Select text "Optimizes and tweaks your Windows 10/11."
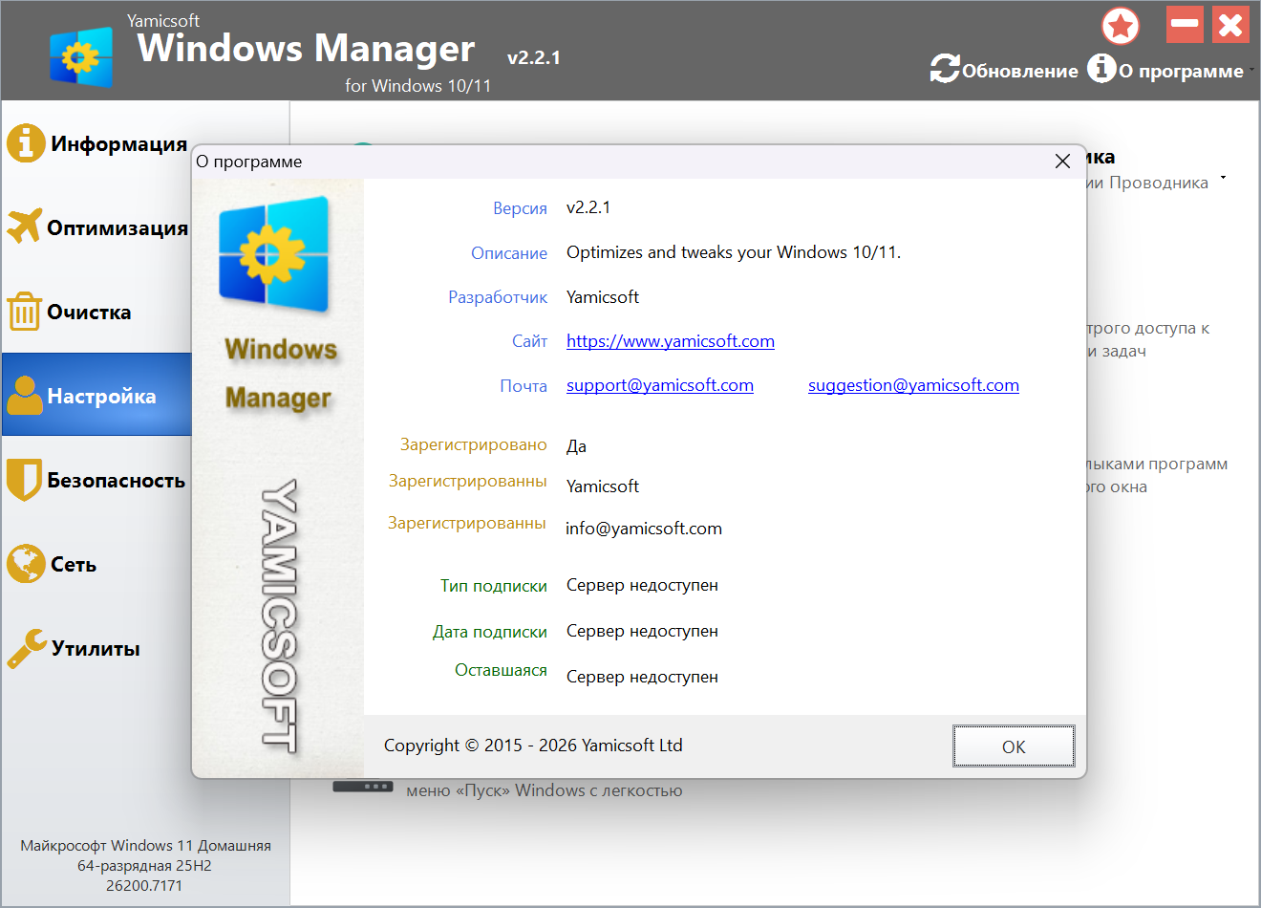The height and width of the screenshot is (908, 1261). (x=734, y=252)
